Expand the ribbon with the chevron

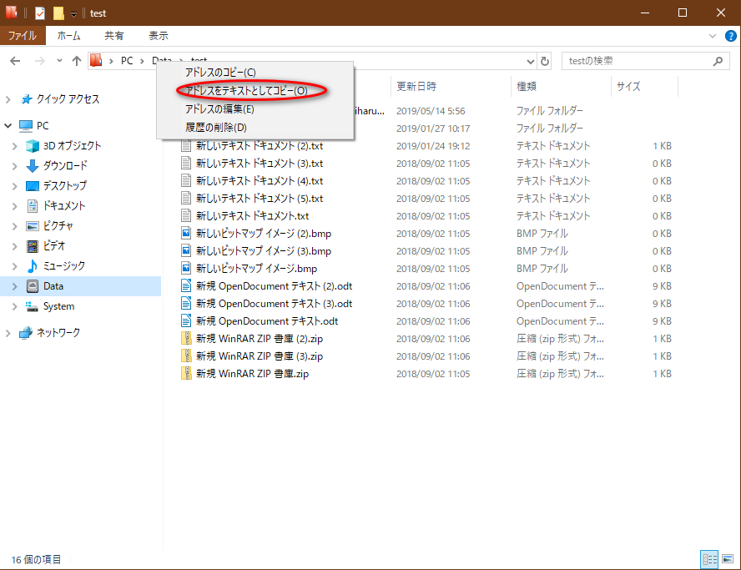pyautogui.click(x=712, y=36)
